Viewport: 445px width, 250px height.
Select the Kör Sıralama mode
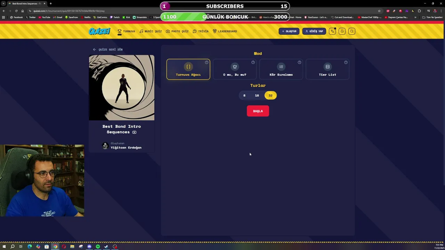pyautogui.click(x=281, y=69)
